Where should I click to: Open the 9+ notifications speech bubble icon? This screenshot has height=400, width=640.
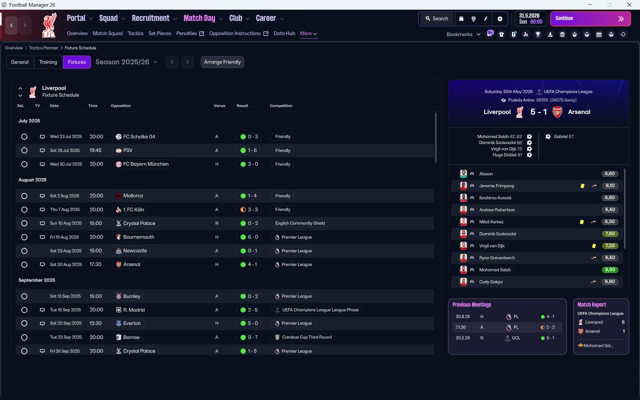coord(490,33)
